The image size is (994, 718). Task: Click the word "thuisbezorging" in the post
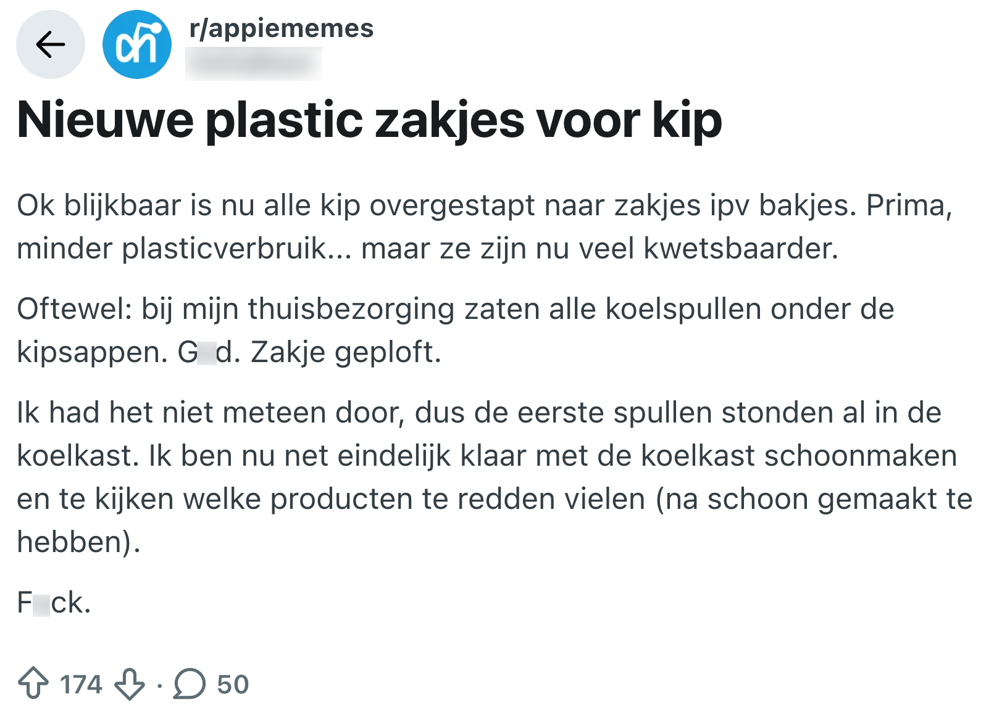[351, 309]
